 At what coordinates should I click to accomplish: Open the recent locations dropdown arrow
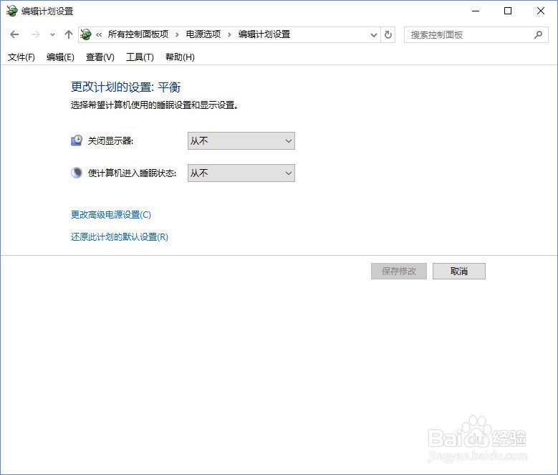pos(53,35)
